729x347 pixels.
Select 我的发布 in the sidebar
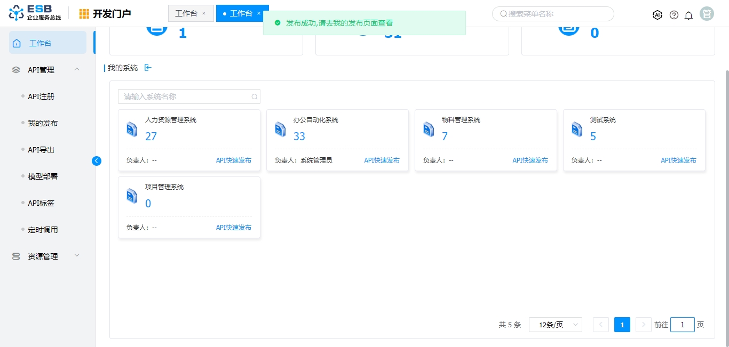[43, 123]
